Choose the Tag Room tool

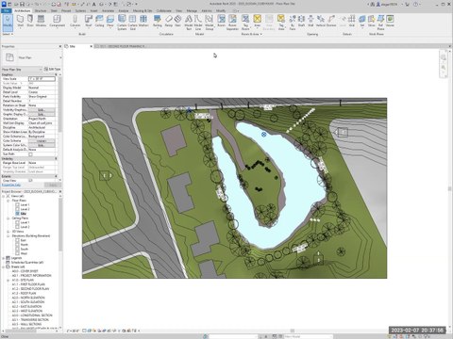point(245,23)
